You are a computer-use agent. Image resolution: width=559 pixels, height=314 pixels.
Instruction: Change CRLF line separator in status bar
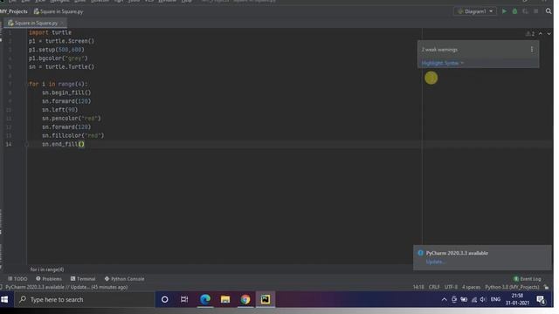(x=434, y=287)
